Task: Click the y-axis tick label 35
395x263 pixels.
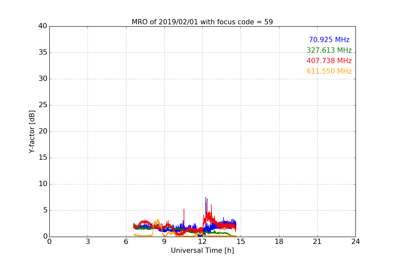Action: click(x=43, y=53)
